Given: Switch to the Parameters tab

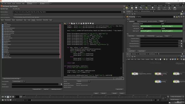Looking at the screenshot, I should click(8, 20).
